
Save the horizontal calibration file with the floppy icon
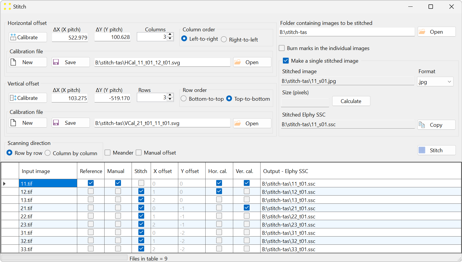pyautogui.click(x=71, y=62)
